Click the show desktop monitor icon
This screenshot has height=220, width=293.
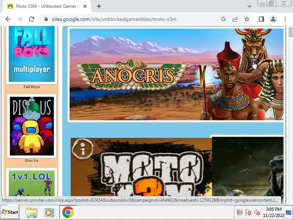(289, 212)
